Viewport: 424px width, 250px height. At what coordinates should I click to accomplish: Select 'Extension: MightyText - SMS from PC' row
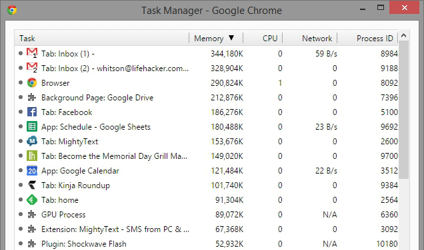pyautogui.click(x=206, y=229)
